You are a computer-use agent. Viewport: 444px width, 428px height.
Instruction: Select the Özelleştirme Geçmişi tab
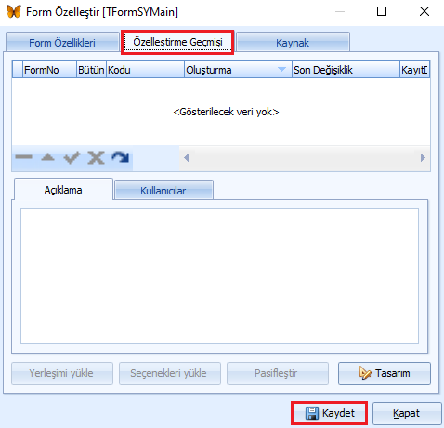pos(177,42)
